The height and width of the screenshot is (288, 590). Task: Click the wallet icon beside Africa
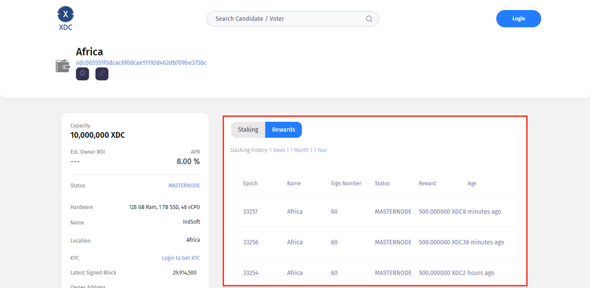coord(63,66)
